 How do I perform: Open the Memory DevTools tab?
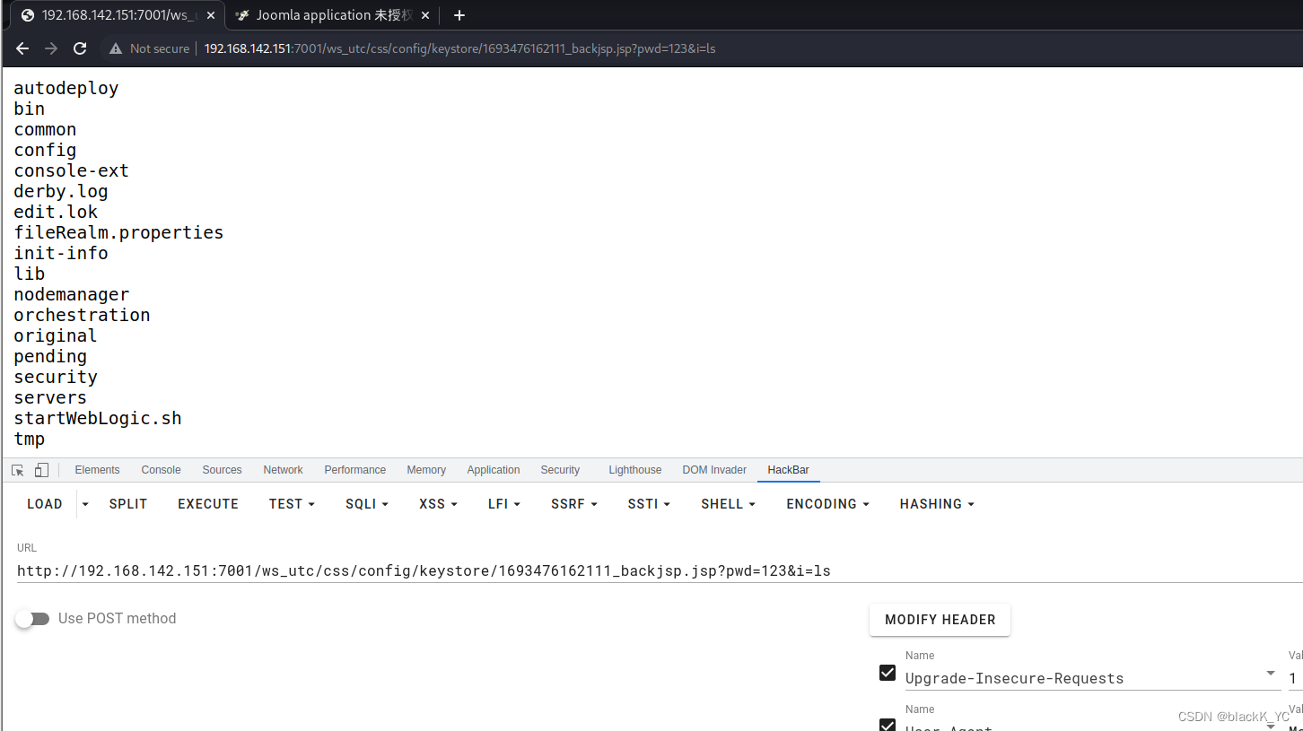coord(426,470)
